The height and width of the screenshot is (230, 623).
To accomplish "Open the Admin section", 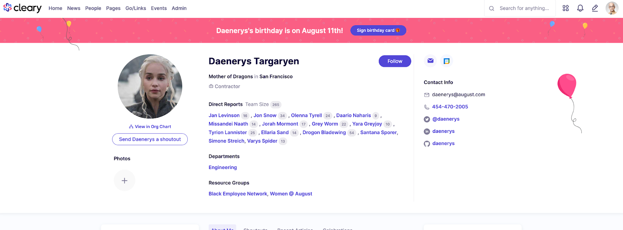I will click(179, 8).
